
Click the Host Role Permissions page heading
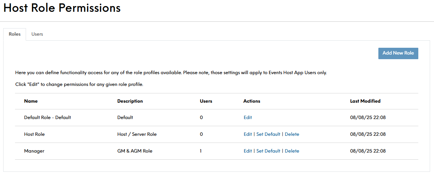click(x=62, y=8)
